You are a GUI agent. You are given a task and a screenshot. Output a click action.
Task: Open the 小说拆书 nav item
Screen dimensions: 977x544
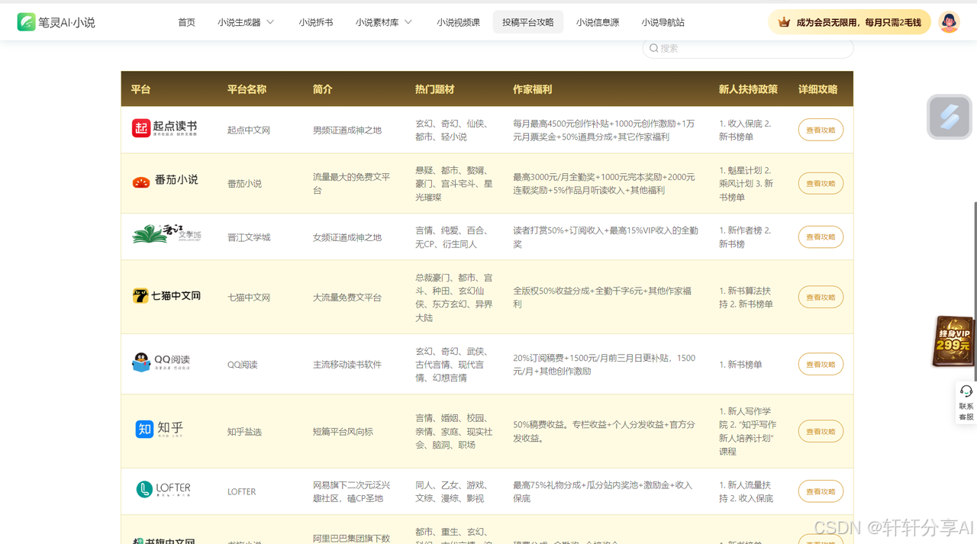316,22
